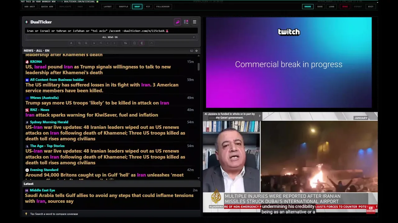
Task: Click the search query input field
Action: click(111, 31)
